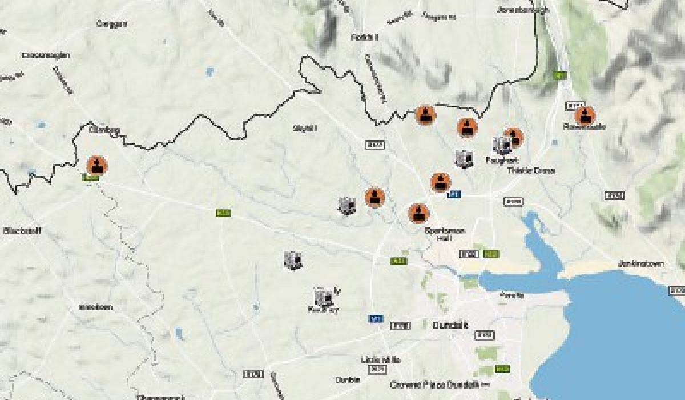Select the orange marker adjacent to the lone grey building icon
Viewport: 685px width, 400px height.
[374, 198]
